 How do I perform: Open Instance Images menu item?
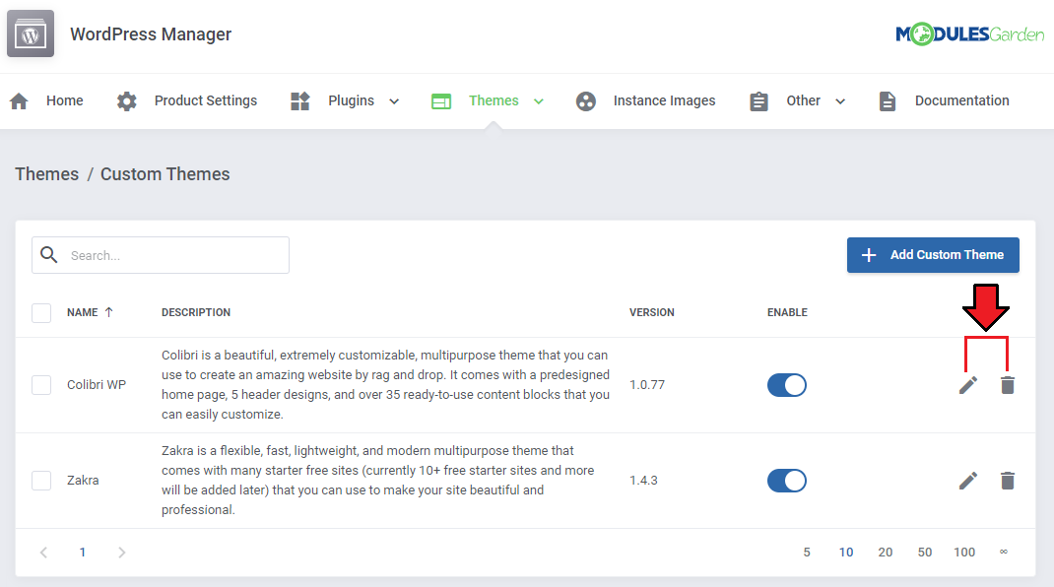click(x=664, y=100)
